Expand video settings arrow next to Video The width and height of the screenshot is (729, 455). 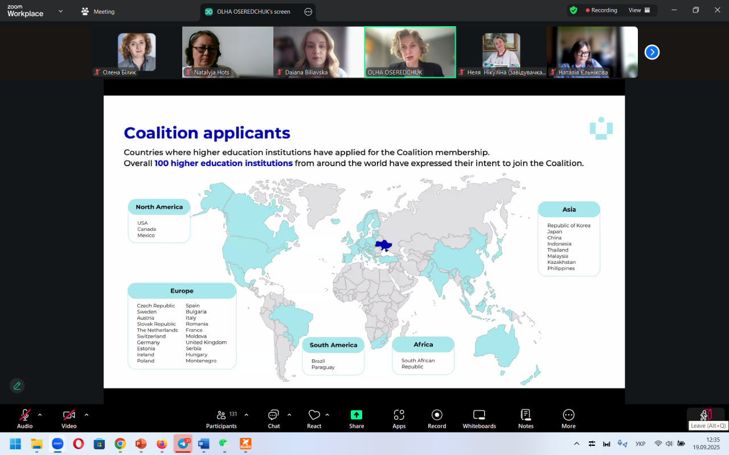point(87,415)
